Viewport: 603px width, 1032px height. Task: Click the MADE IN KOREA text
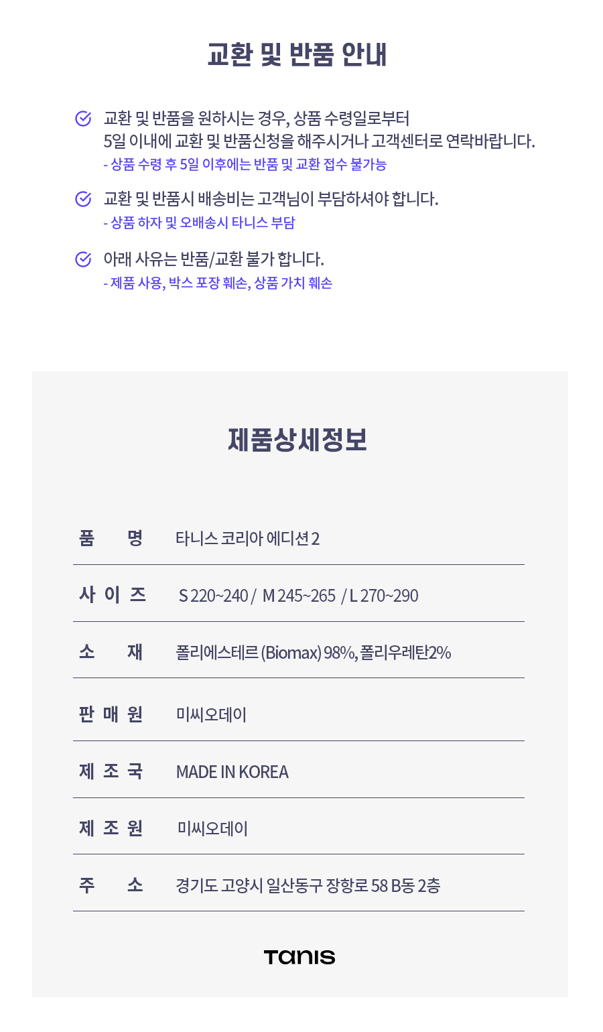[232, 772]
